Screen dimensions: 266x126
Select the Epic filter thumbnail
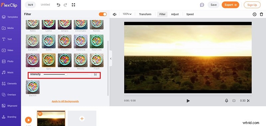coord(49,60)
